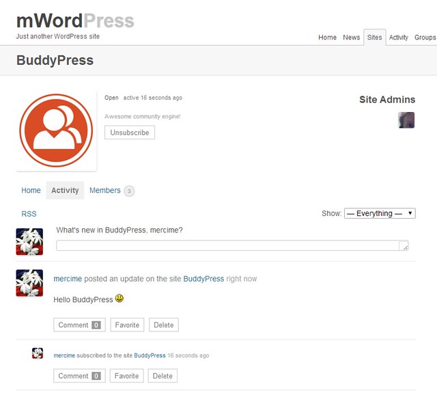
Task: Click the 'active 16 seconds ago' status
Action: click(x=153, y=98)
